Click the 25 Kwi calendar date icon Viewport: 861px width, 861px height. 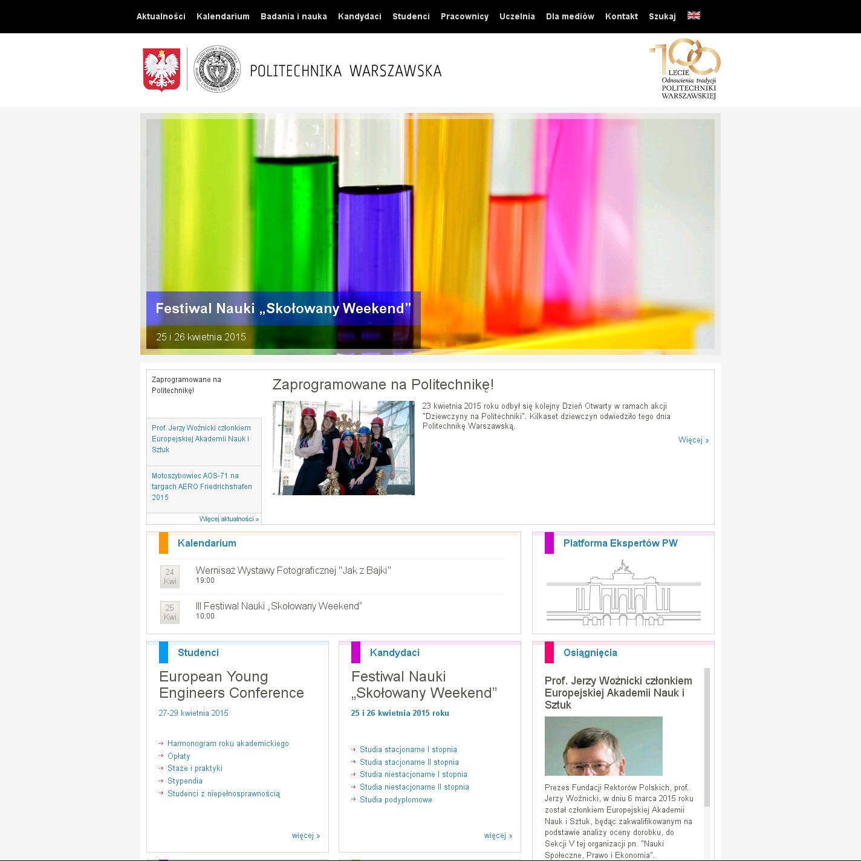pyautogui.click(x=170, y=612)
